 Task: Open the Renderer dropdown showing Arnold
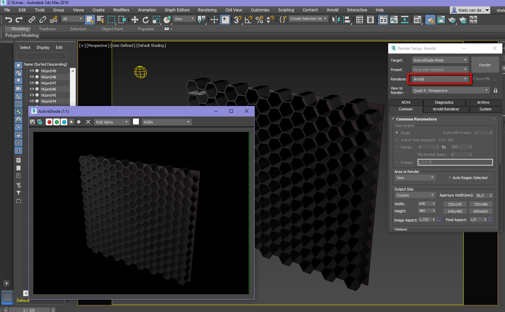440,79
